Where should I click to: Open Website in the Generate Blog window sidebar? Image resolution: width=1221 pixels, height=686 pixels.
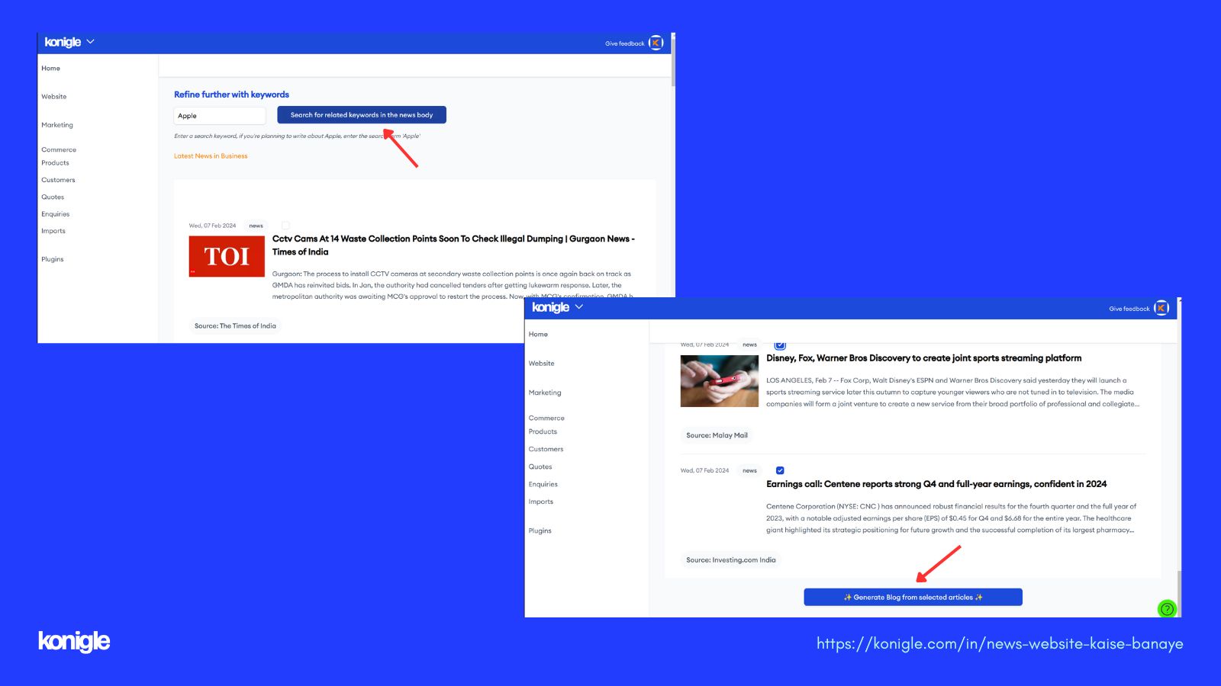[x=541, y=364]
